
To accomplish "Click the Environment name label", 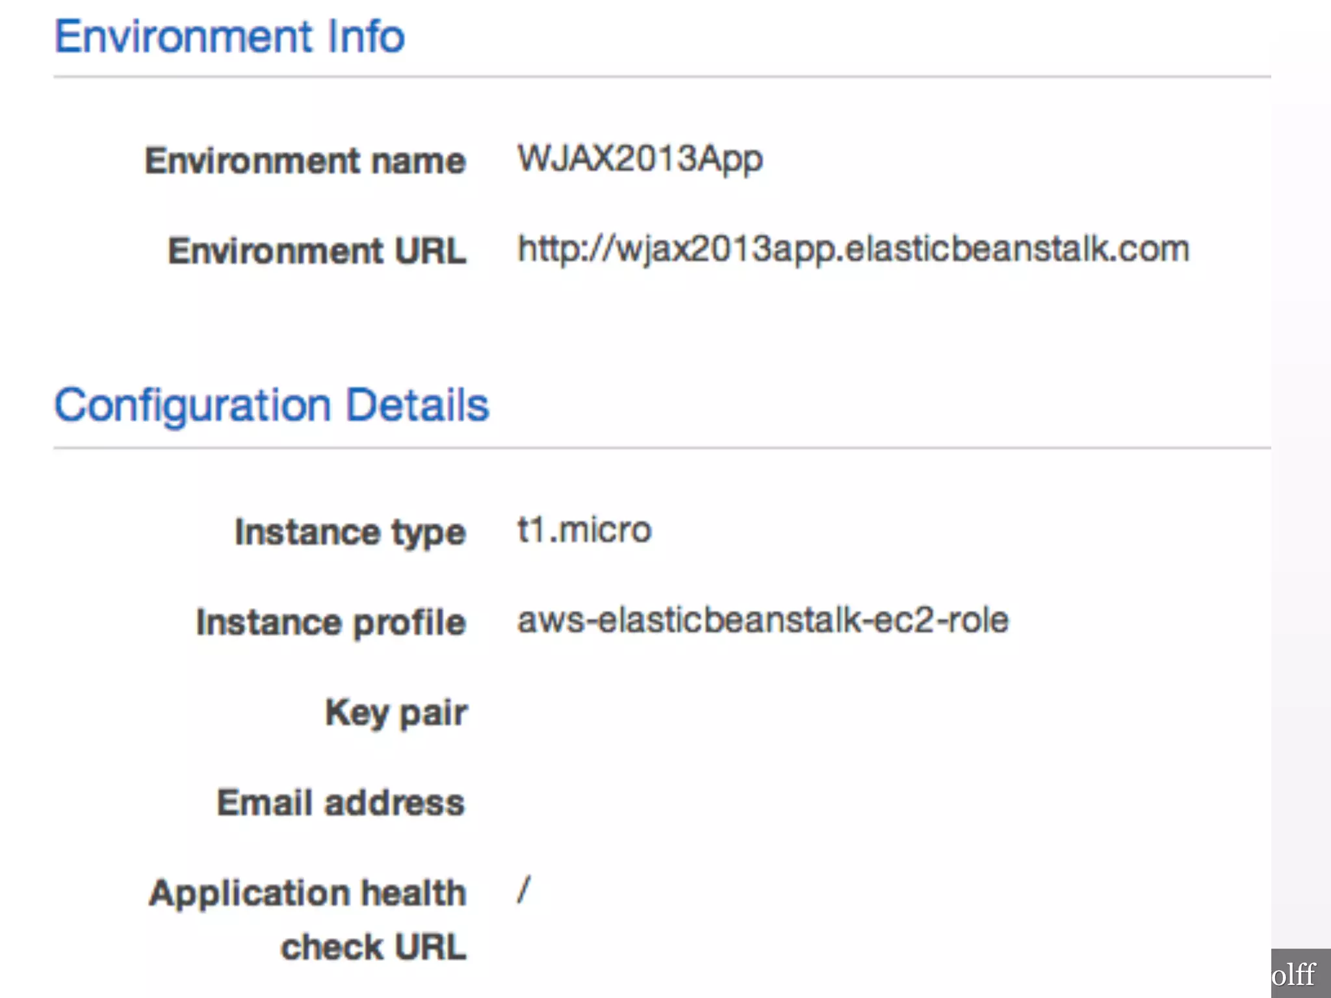I will 305,160.
